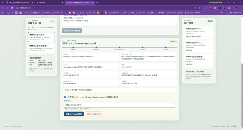The image size is (243, 130).
Task: Click the AUTH NOT READY notice
Action: 198,75
